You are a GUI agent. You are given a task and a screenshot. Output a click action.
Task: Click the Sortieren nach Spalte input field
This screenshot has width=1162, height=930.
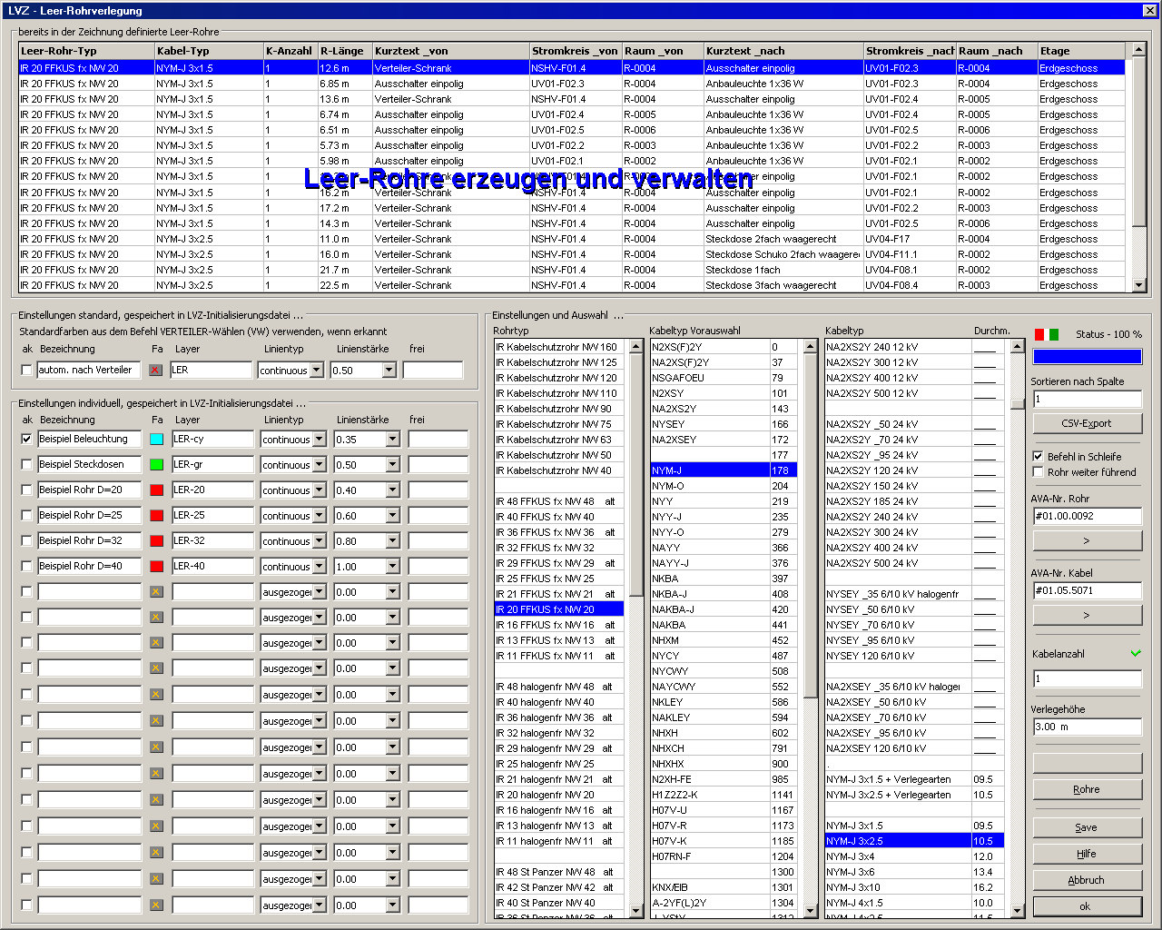click(1088, 399)
